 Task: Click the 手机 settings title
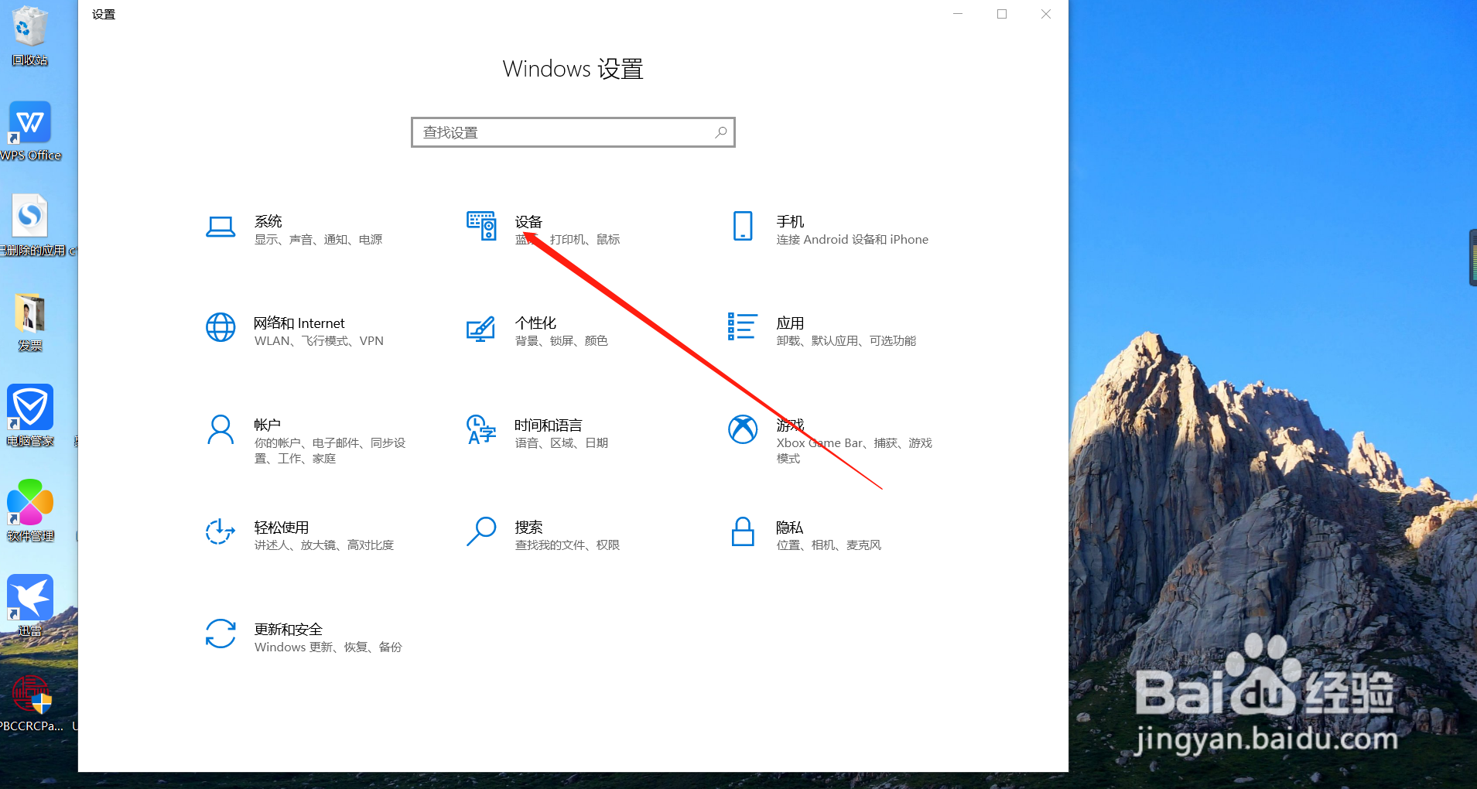(x=790, y=221)
